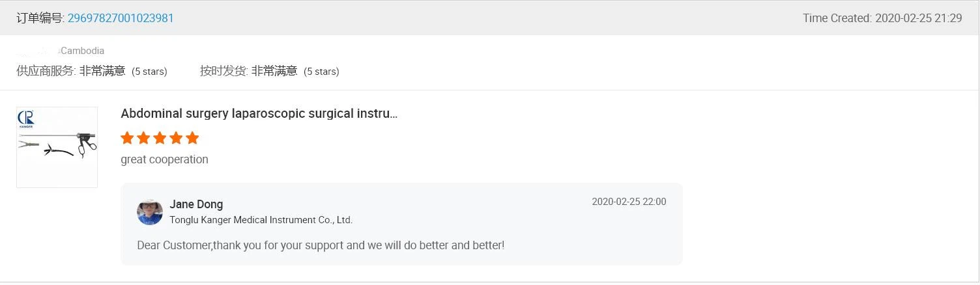Click the 供应商服务 rating label
The width and height of the screenshot is (980, 285).
[x=46, y=71]
